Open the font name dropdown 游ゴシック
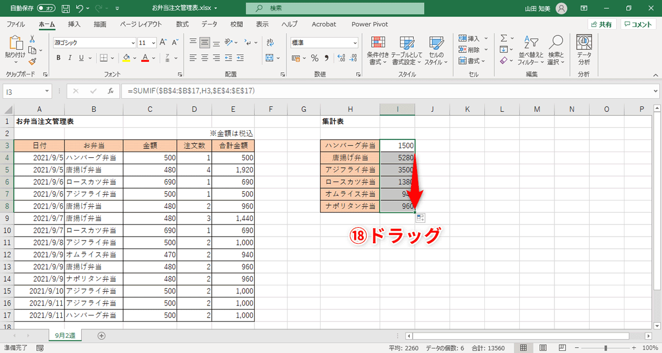The width and height of the screenshot is (662, 353). 132,42
